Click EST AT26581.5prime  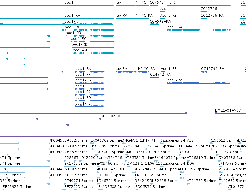click(x=126, y=161)
